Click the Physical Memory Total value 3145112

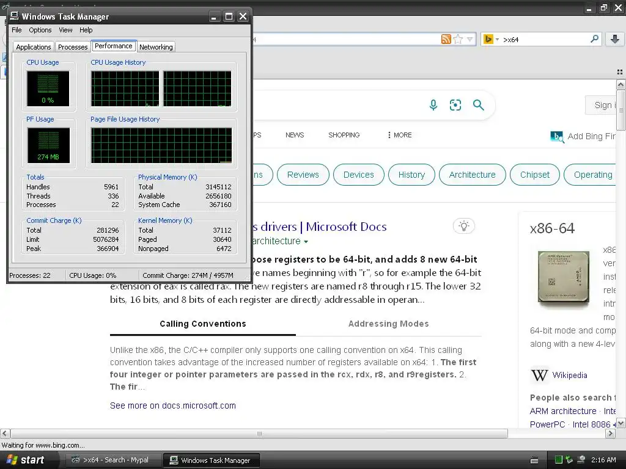[x=218, y=187]
